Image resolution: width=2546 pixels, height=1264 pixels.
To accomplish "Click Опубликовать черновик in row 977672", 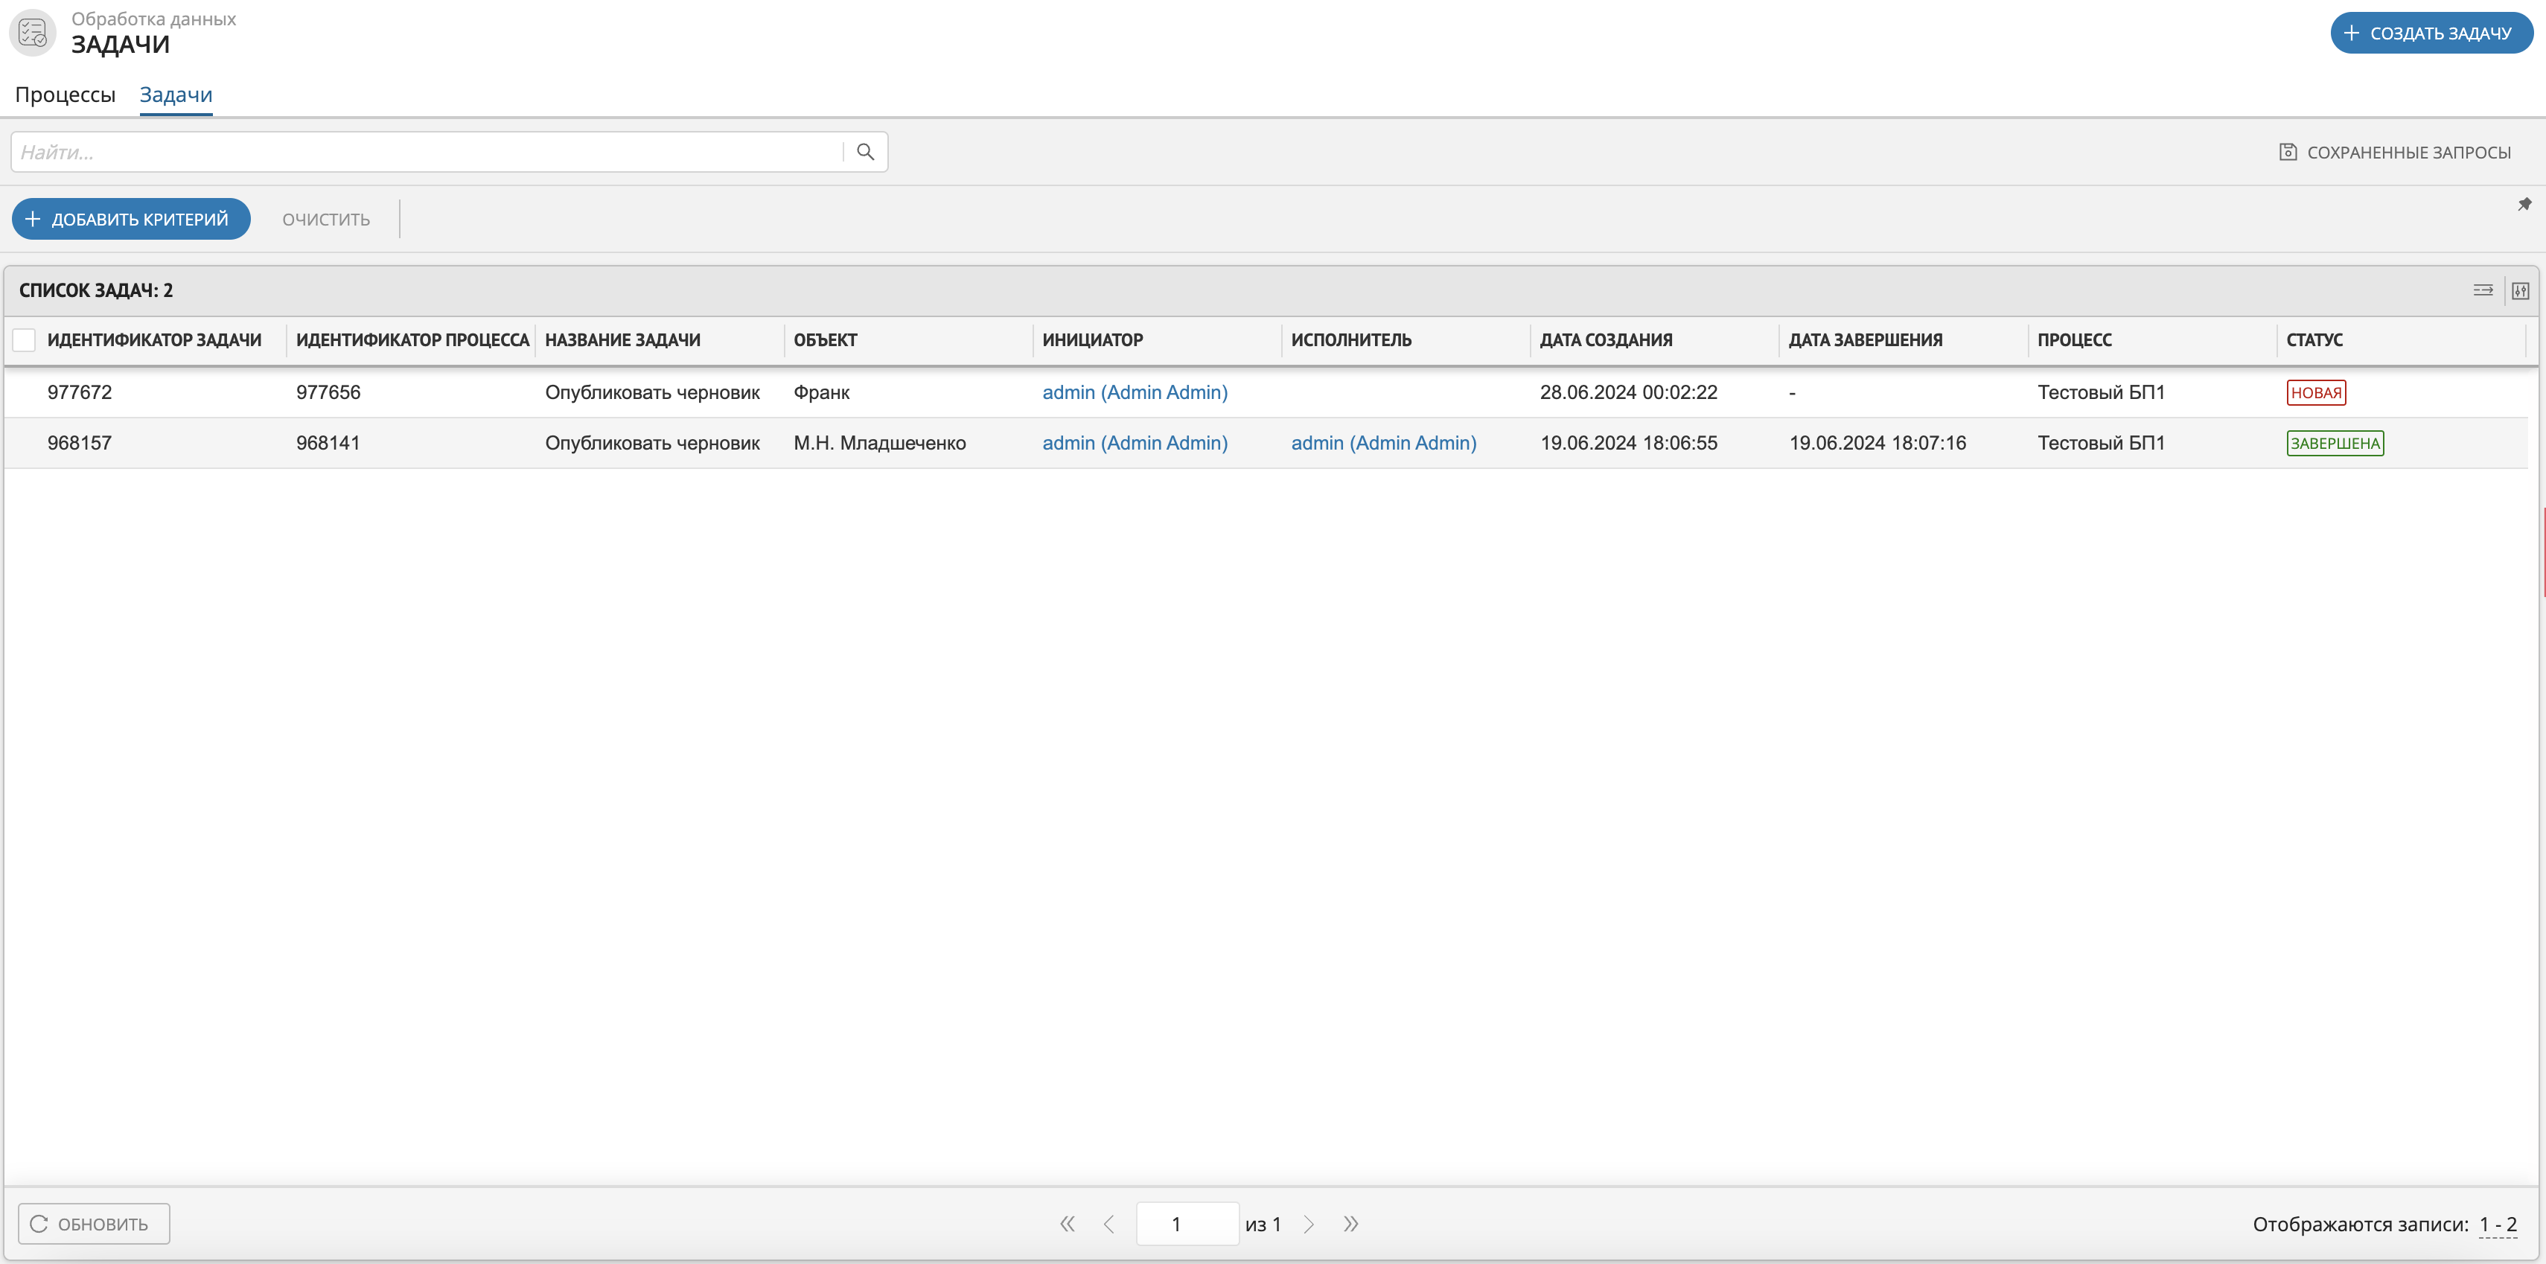I will (652, 392).
